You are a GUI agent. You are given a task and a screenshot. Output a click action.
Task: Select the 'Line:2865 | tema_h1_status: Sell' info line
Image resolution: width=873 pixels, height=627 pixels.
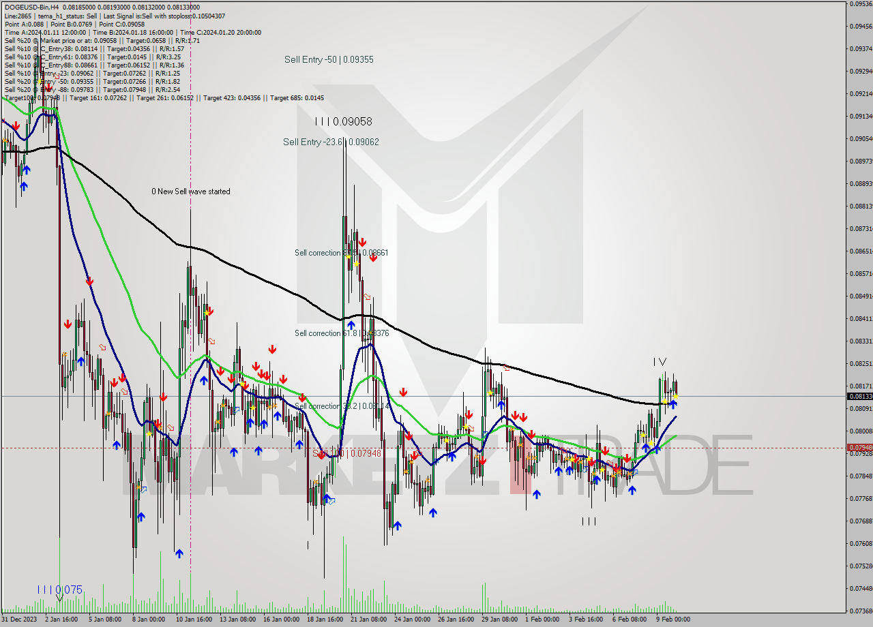115,16
